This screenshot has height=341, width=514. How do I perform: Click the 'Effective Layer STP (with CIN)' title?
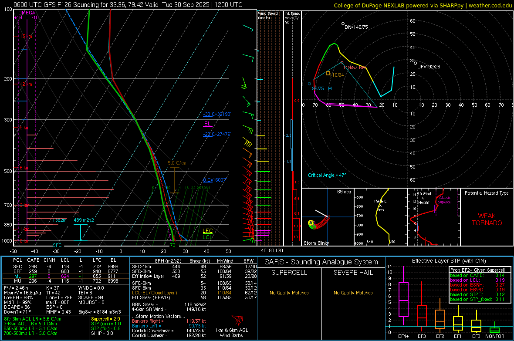(449, 261)
